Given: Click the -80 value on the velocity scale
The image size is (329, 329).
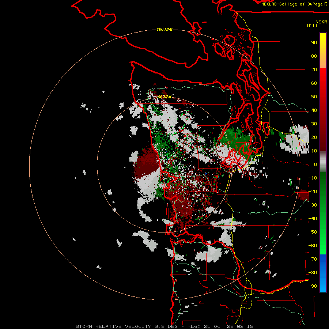Looking at the screenshot, I should point(313,273).
